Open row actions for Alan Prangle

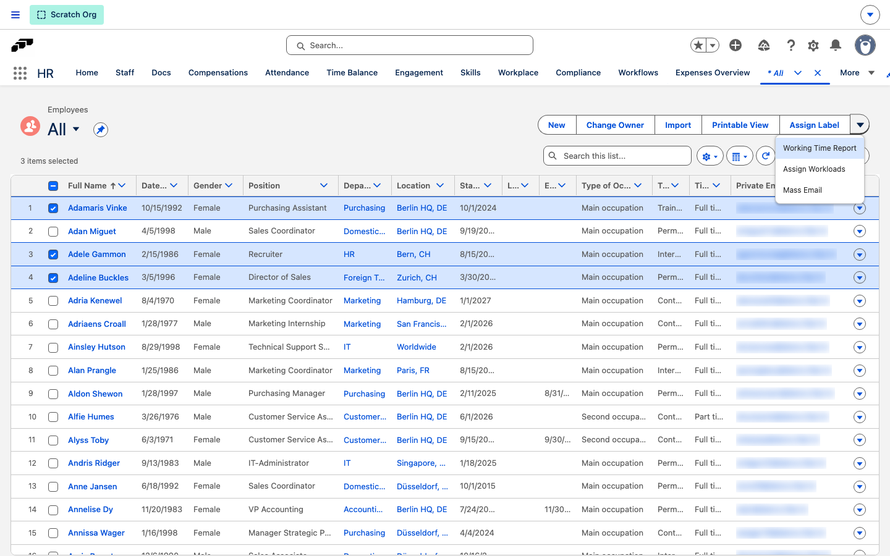coord(860,371)
